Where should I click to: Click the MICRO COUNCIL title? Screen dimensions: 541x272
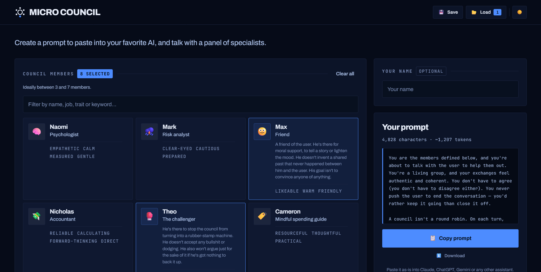tap(65, 12)
